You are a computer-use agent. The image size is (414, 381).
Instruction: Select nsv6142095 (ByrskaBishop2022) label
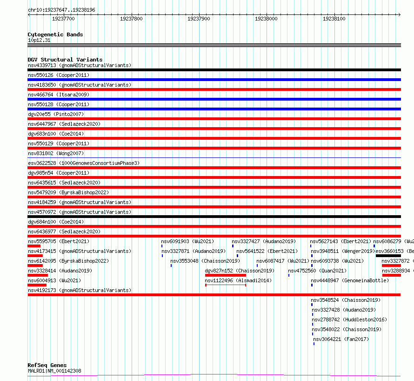(x=68, y=261)
